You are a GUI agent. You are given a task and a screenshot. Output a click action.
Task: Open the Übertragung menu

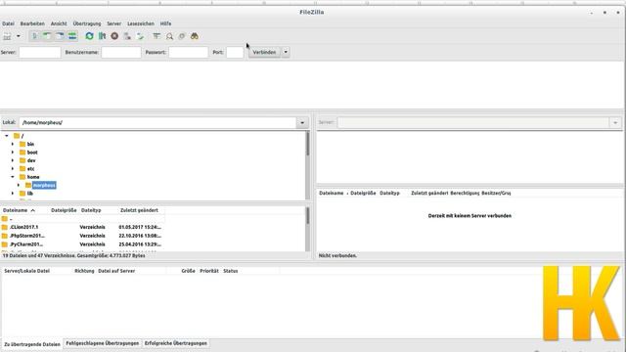point(87,23)
